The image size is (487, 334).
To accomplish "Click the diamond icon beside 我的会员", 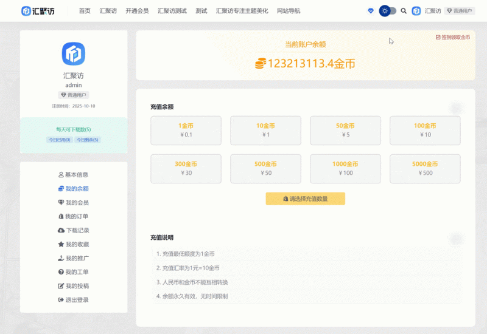I will coord(61,202).
